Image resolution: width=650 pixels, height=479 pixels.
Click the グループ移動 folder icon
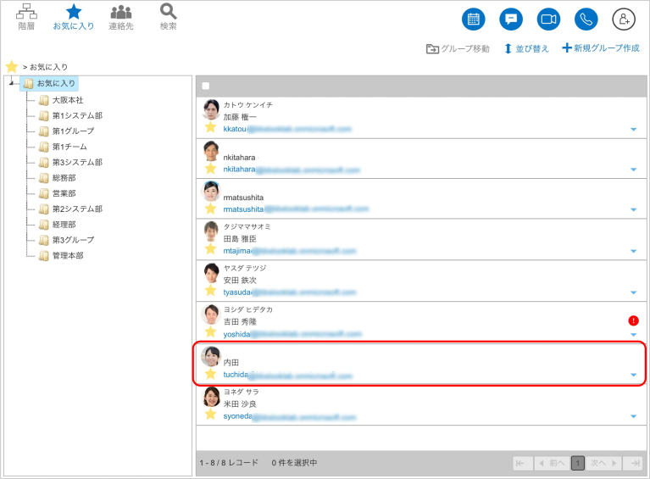pyautogui.click(x=432, y=49)
